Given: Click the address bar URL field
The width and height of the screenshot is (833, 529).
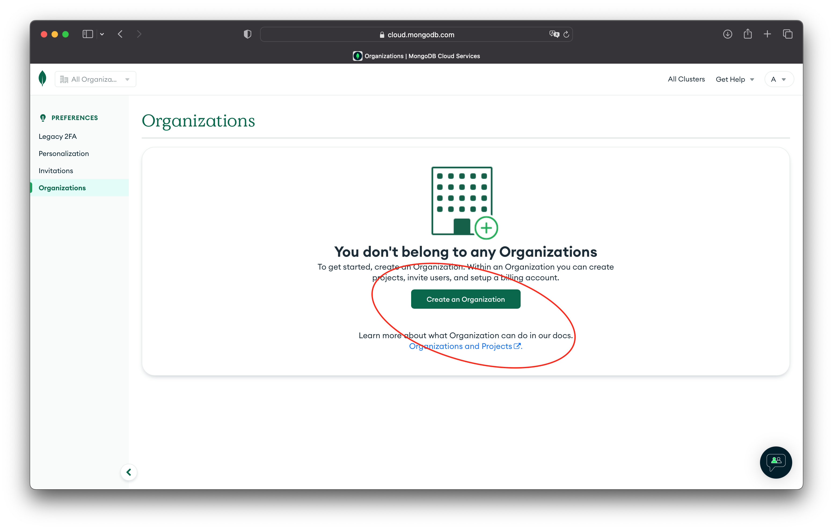Looking at the screenshot, I should [416, 35].
